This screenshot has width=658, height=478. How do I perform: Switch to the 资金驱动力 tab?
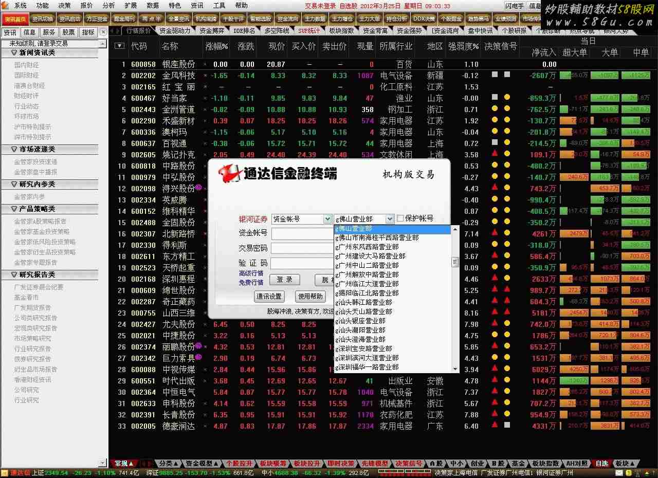174,31
